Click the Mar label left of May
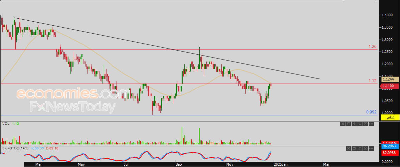Viewport: 400px width, 167px height. point(38,164)
